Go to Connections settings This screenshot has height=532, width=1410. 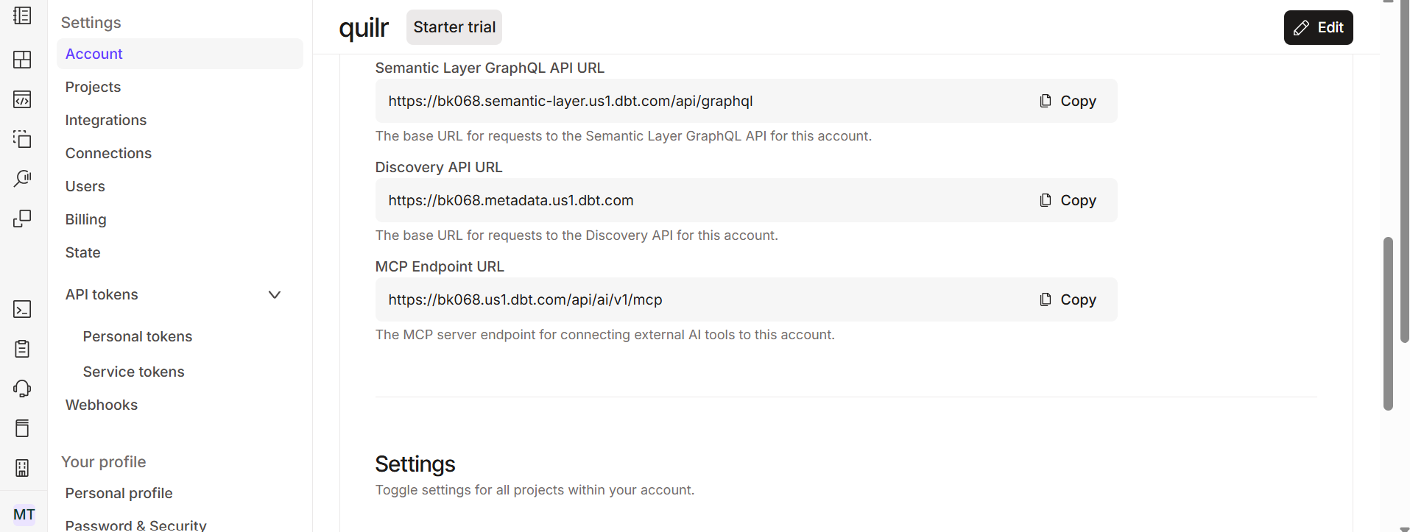108,153
